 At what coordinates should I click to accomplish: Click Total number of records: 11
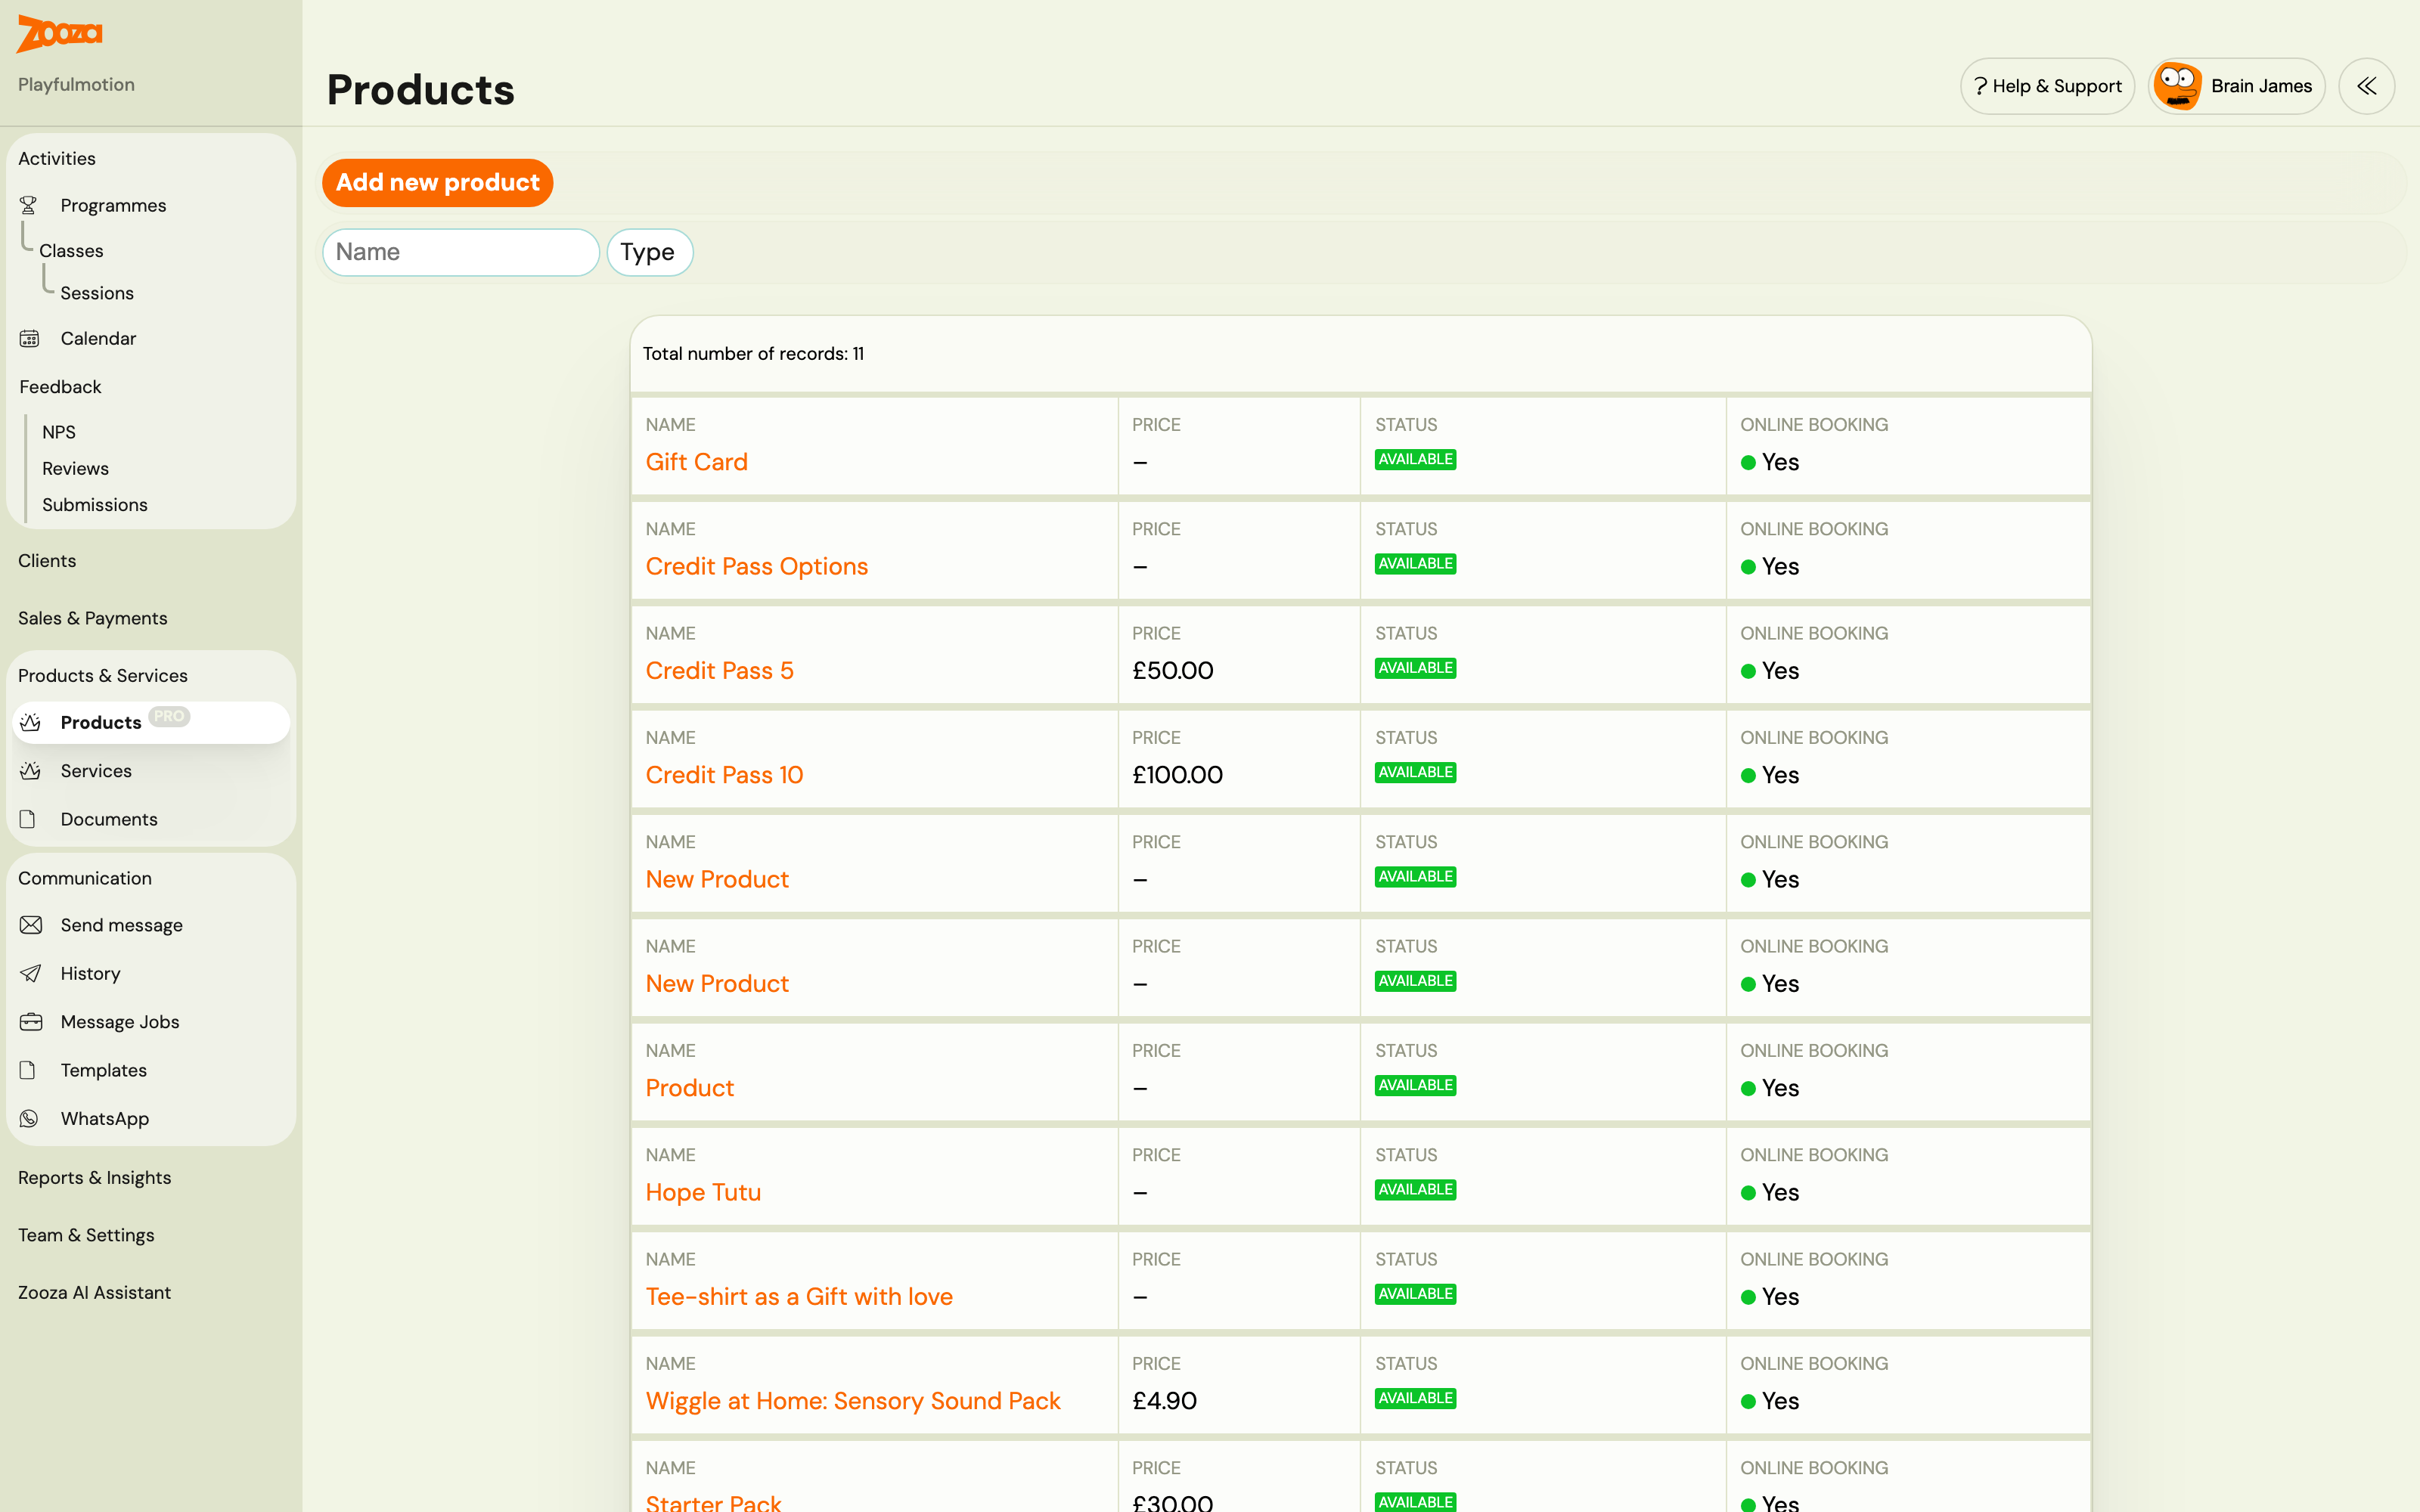(753, 353)
